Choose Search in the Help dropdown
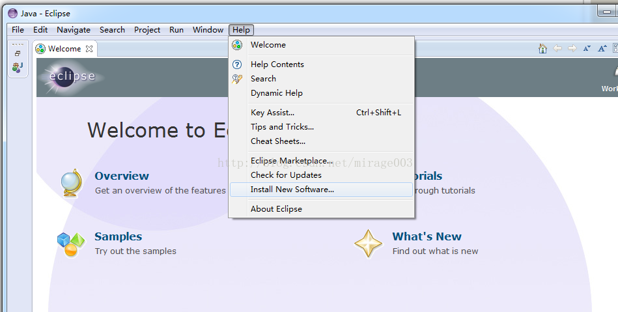 (321, 79)
